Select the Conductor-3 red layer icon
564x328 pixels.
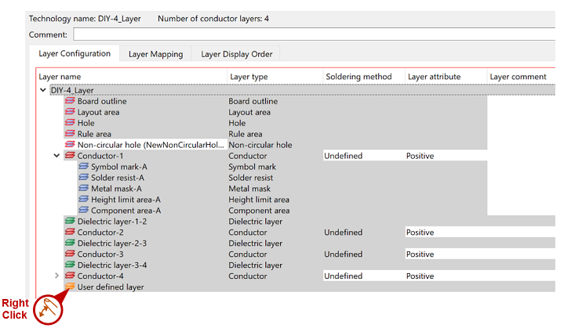point(70,254)
